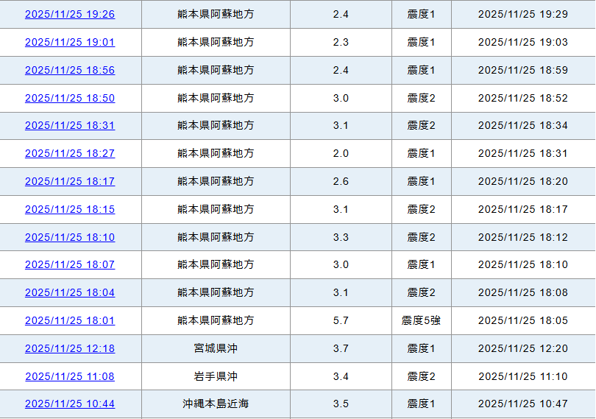Screen dimensions: 596x419
Task: Open the 2025/11/25 11:08 earthquake link
Action: pyautogui.click(x=70, y=376)
